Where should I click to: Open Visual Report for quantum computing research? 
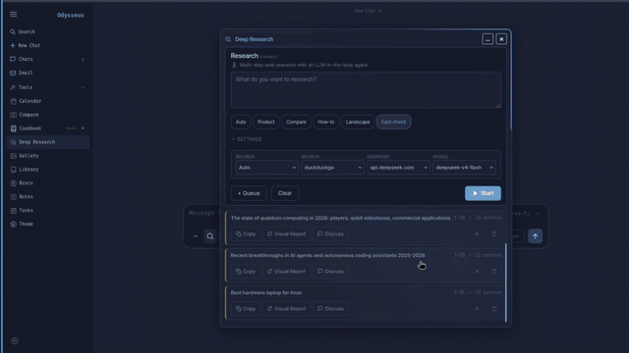click(x=286, y=234)
